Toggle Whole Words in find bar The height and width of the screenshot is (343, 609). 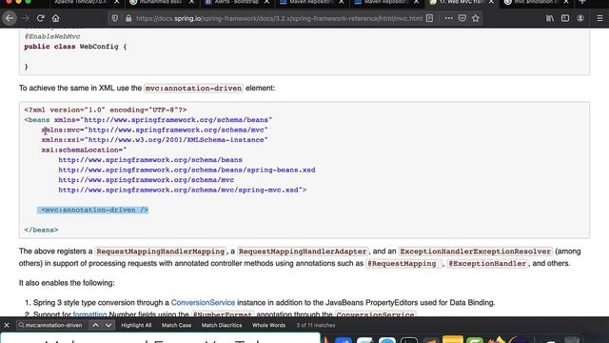tap(268, 325)
